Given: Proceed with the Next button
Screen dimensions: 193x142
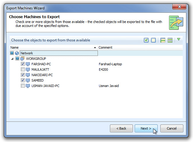Looking at the screenshot, I should (146, 128).
